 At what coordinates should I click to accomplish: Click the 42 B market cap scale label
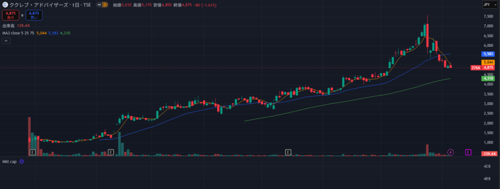(x=487, y=167)
